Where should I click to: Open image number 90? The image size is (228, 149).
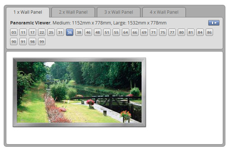click(x=14, y=42)
